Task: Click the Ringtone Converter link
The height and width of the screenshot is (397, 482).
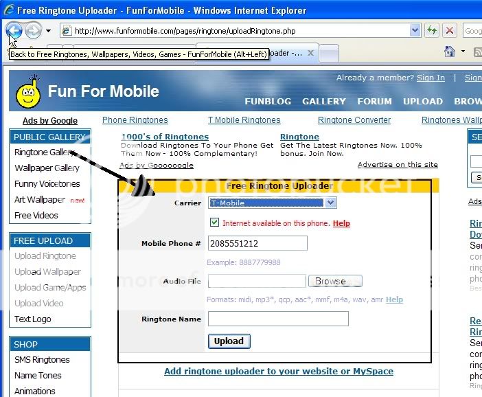Action: (354, 120)
